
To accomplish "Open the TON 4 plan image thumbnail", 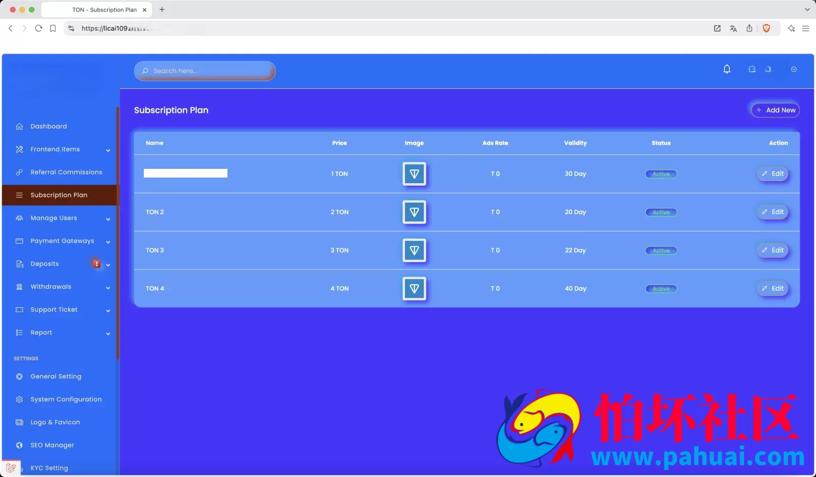I will 414,289.
